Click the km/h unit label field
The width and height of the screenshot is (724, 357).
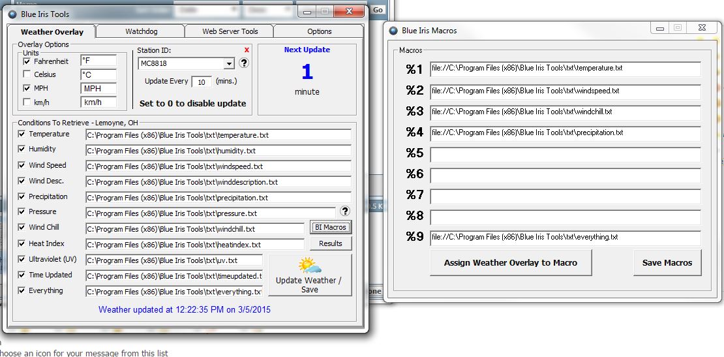[x=98, y=102]
